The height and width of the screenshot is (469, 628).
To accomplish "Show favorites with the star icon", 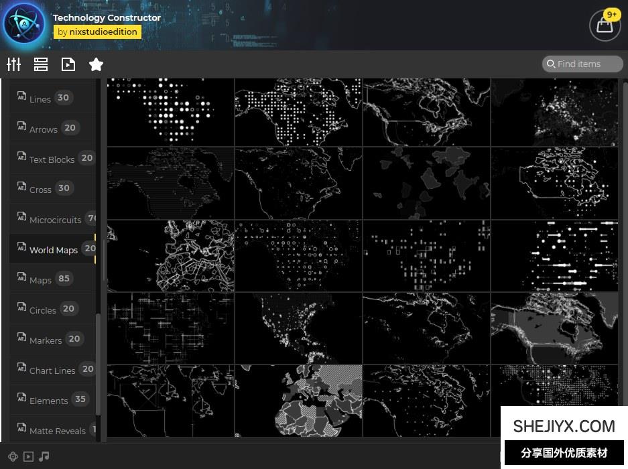I will point(96,64).
